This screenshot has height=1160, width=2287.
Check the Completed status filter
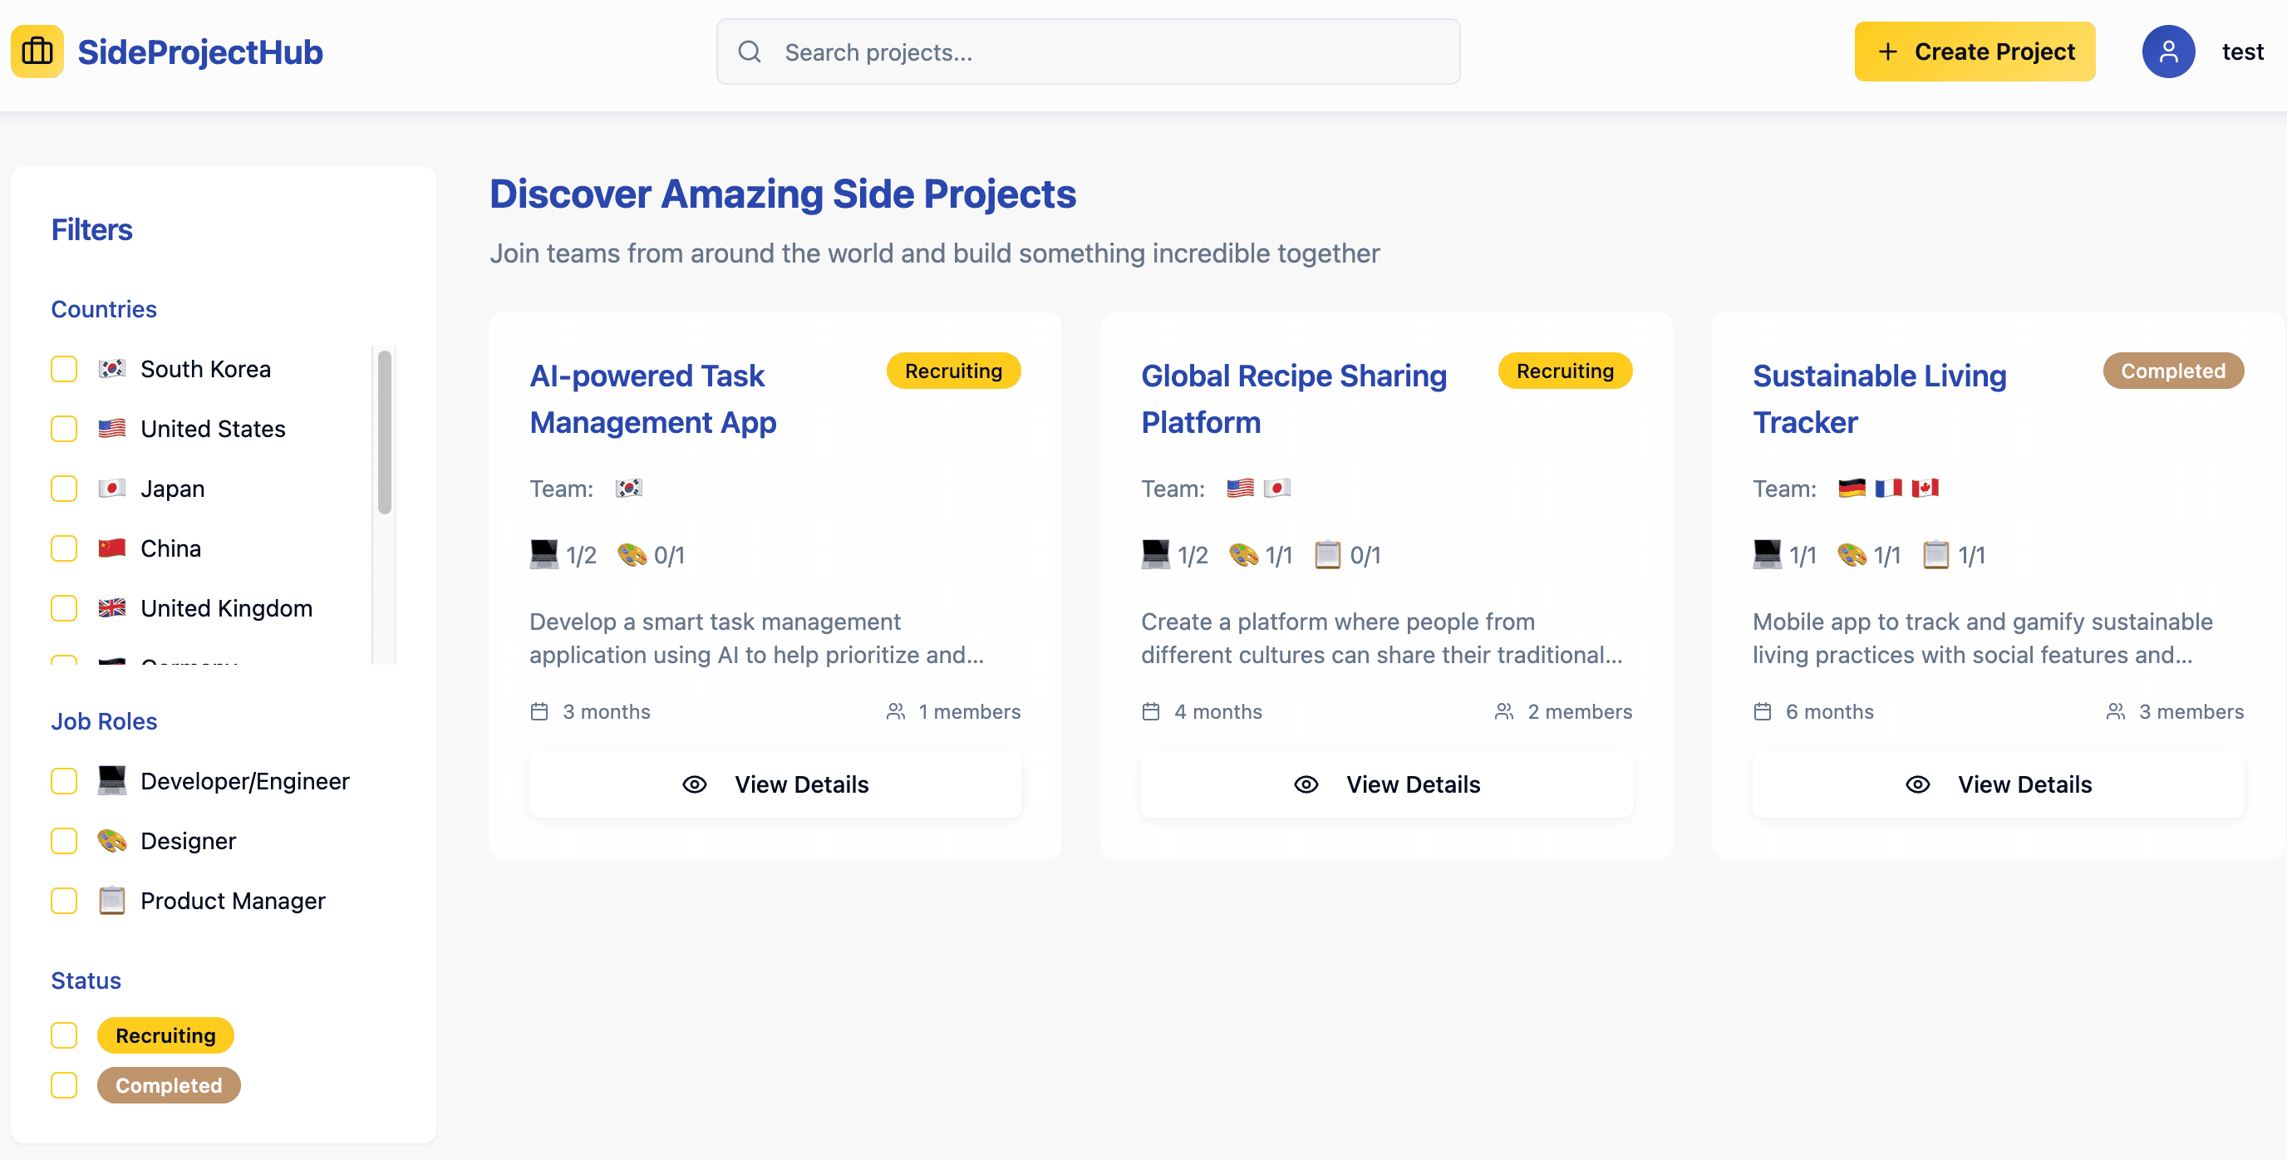(64, 1085)
